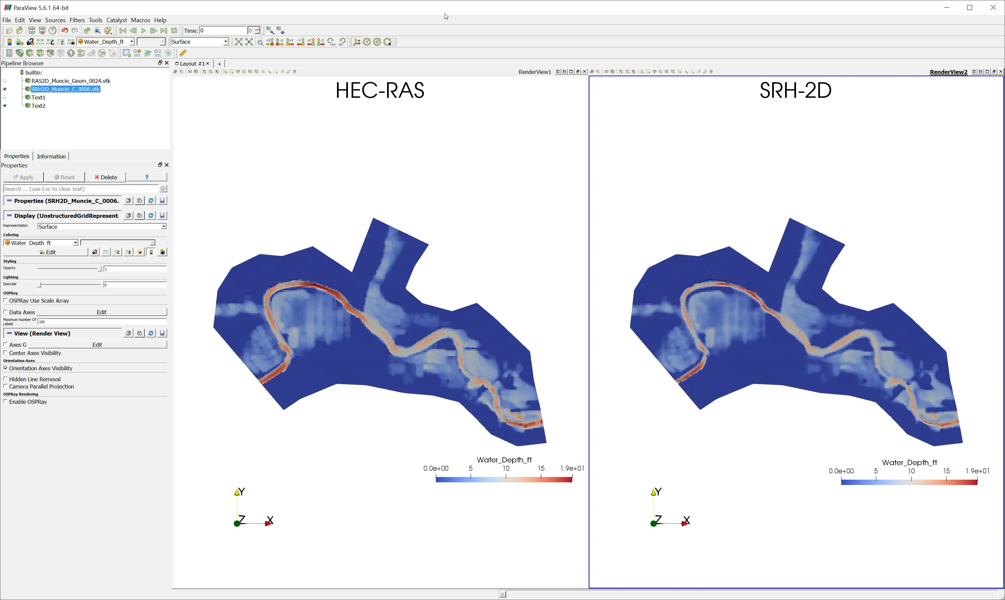Rotate the view 90 degrees clockwise

click(332, 42)
